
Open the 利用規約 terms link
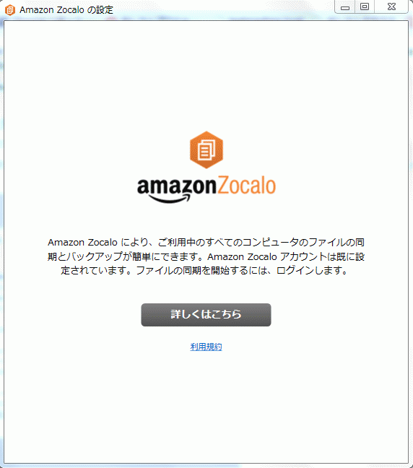coord(206,347)
